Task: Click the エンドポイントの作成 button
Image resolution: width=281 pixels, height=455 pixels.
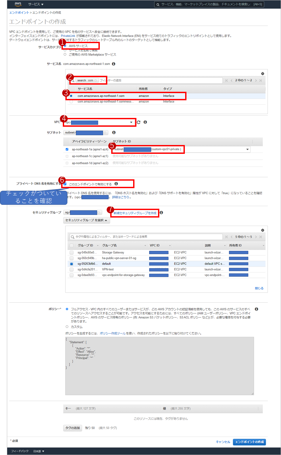Action: (249, 442)
